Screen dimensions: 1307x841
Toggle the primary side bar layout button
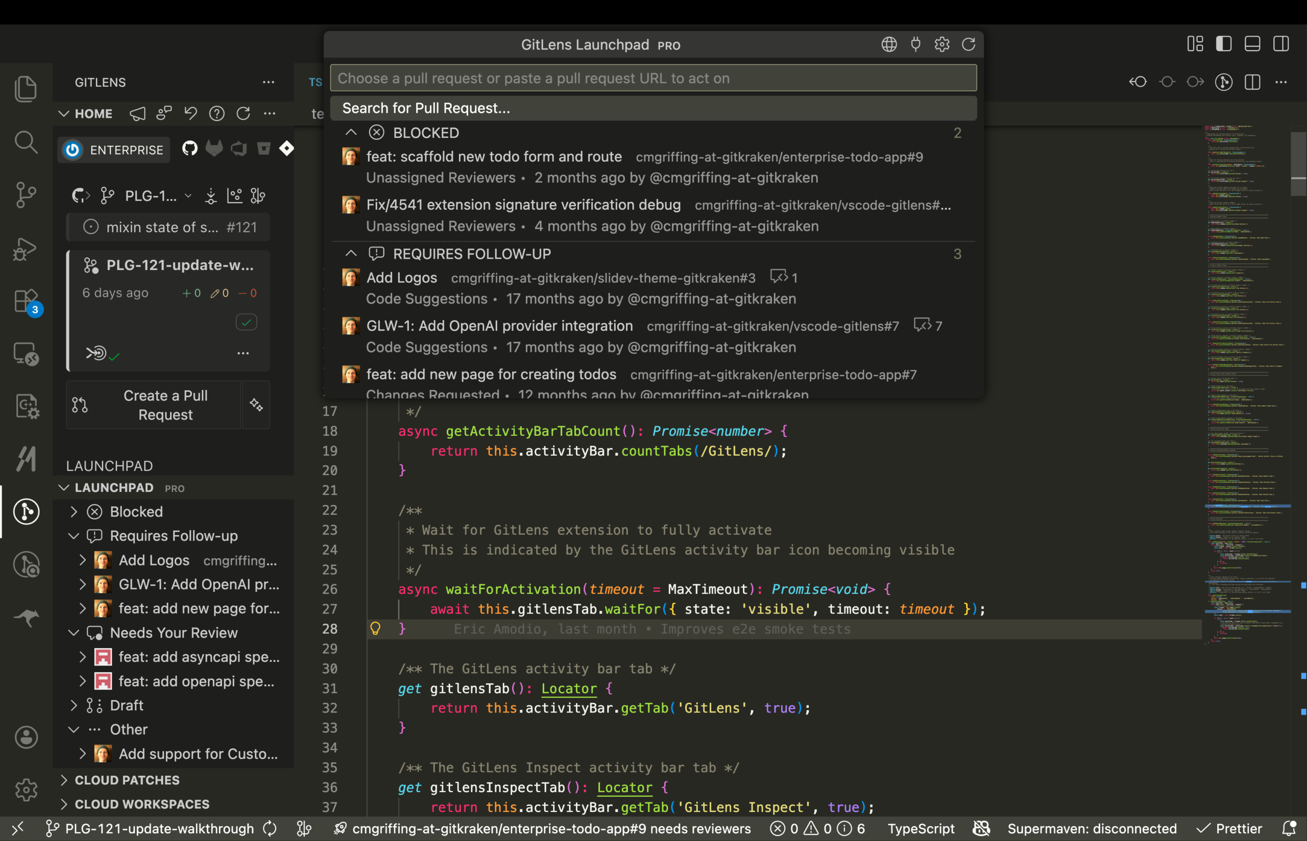click(x=1224, y=44)
